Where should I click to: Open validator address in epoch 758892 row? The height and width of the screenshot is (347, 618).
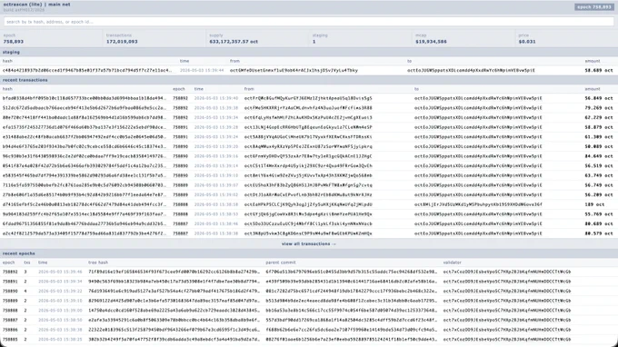click(507, 272)
